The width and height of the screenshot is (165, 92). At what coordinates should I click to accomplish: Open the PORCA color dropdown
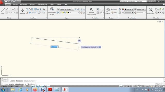tap(129, 9)
